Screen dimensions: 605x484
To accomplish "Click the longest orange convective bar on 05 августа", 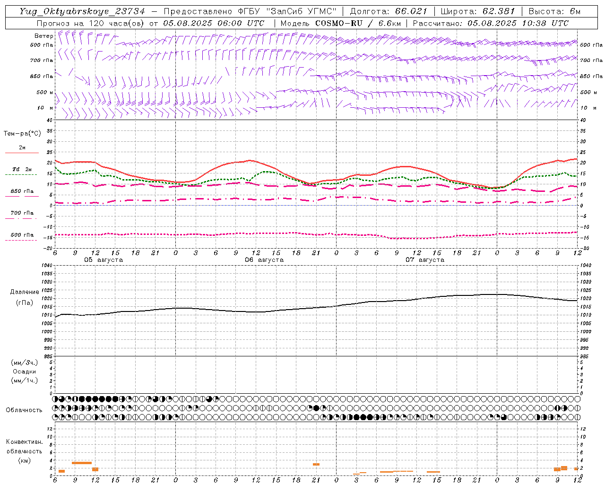I will point(82,463).
